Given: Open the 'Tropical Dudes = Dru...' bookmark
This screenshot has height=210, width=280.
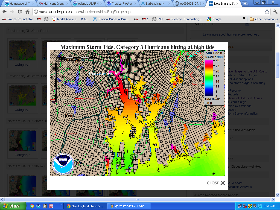Looking at the screenshot, I should (x=111, y=19).
